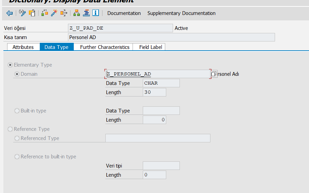
Task: Click the Activate magic wand icon
Action: [54, 13]
